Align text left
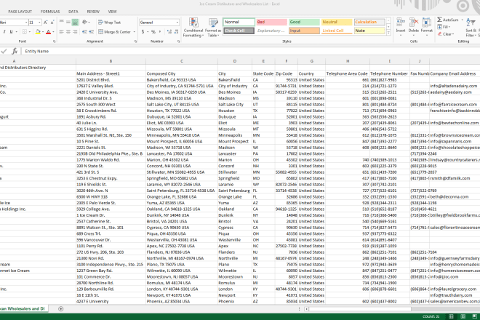The height and width of the screenshot is (320, 480). coord(62,32)
